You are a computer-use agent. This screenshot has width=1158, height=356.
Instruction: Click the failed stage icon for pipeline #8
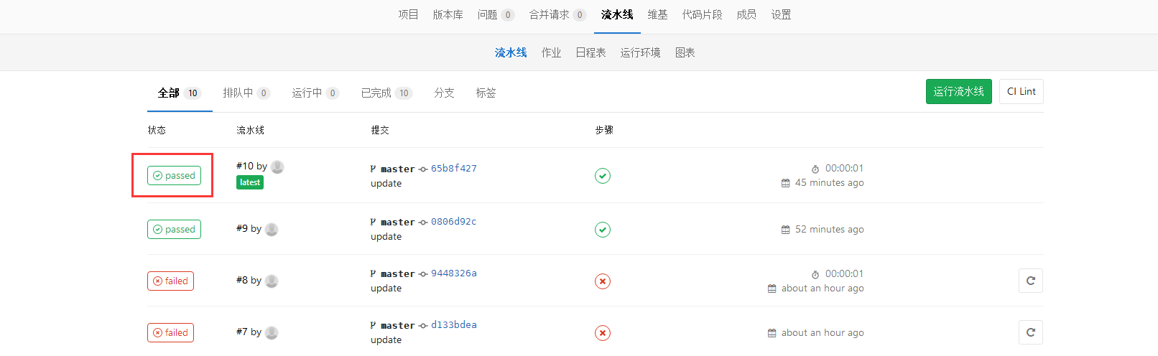[603, 281]
